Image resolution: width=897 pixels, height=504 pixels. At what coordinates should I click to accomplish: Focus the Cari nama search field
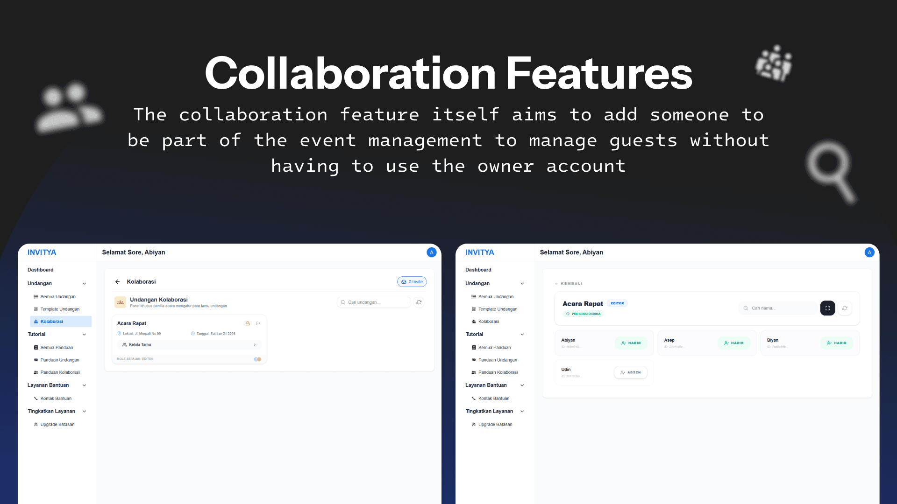tap(778, 308)
